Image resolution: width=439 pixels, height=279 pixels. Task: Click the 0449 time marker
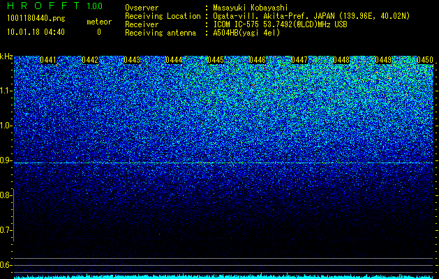383,60
